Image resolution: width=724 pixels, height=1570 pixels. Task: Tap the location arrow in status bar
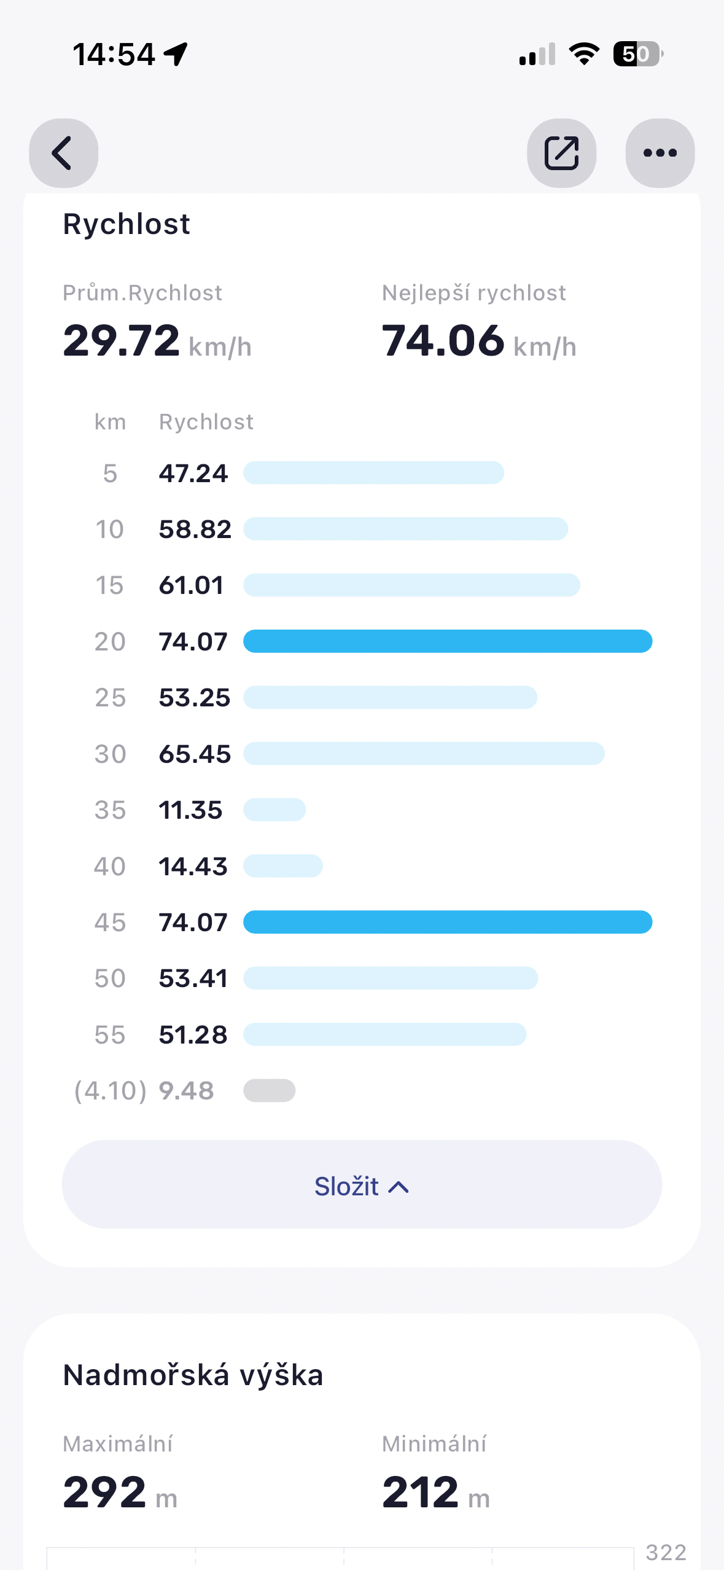176,54
